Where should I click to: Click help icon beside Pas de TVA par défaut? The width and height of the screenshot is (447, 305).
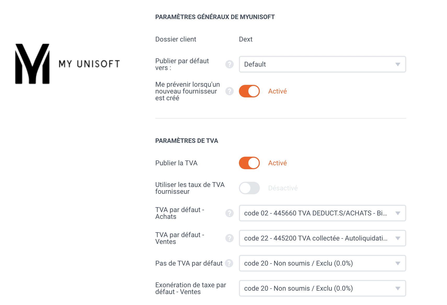(229, 263)
